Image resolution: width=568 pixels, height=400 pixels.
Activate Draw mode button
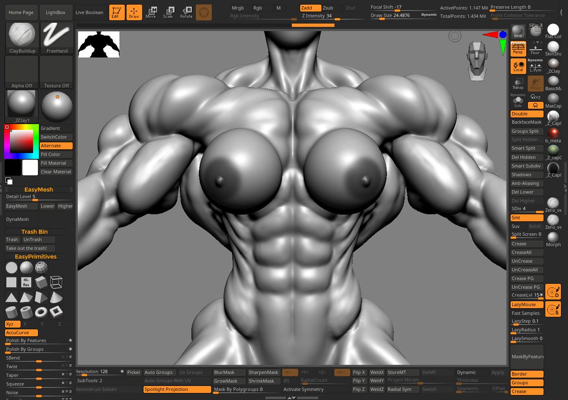point(134,12)
